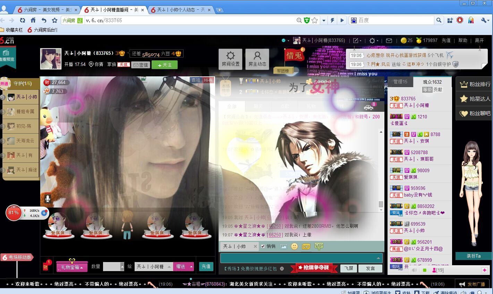Open the gift recipient dropdown 天ふ|小阿糖
The image size is (493, 294).
[x=154, y=267]
